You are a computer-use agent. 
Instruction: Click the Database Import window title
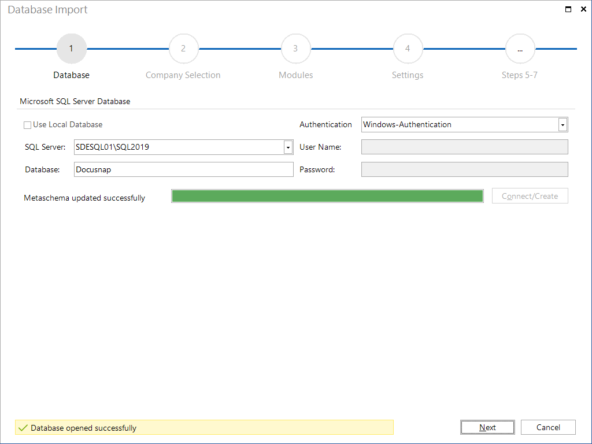(47, 9)
